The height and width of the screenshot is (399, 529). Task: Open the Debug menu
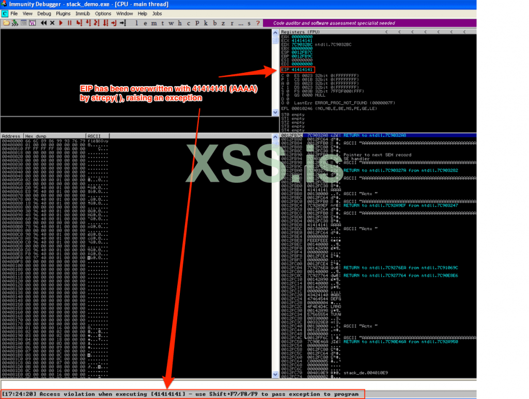(x=44, y=13)
